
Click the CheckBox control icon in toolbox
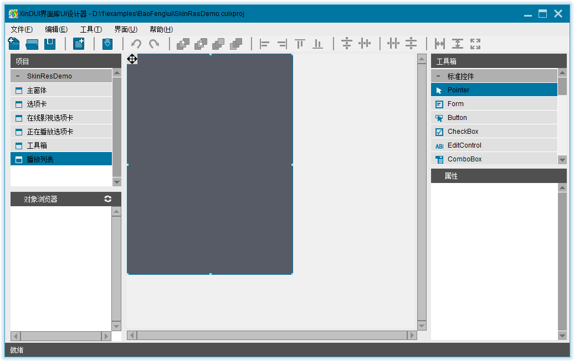439,132
